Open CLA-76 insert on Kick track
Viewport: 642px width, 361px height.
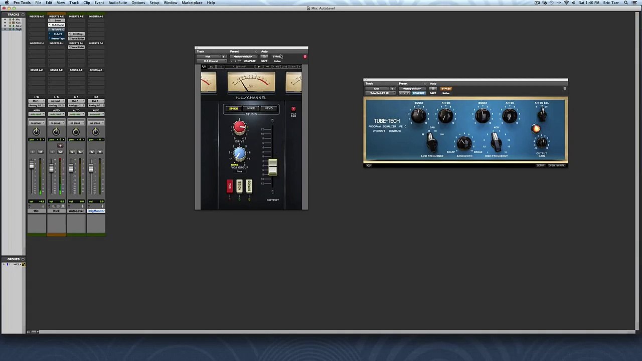[x=57, y=34]
